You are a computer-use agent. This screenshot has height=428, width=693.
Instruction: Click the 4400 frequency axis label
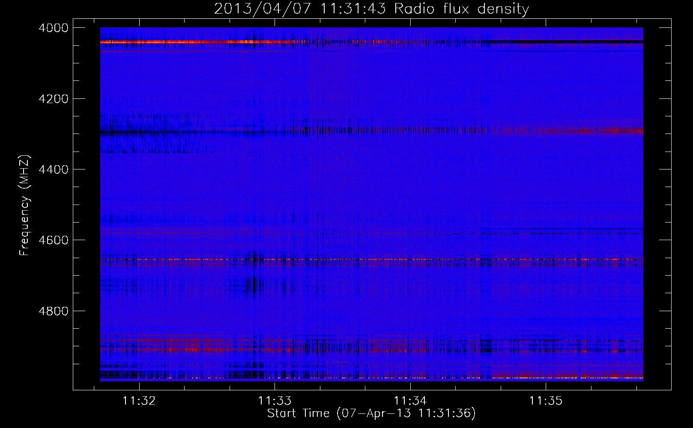pos(54,169)
